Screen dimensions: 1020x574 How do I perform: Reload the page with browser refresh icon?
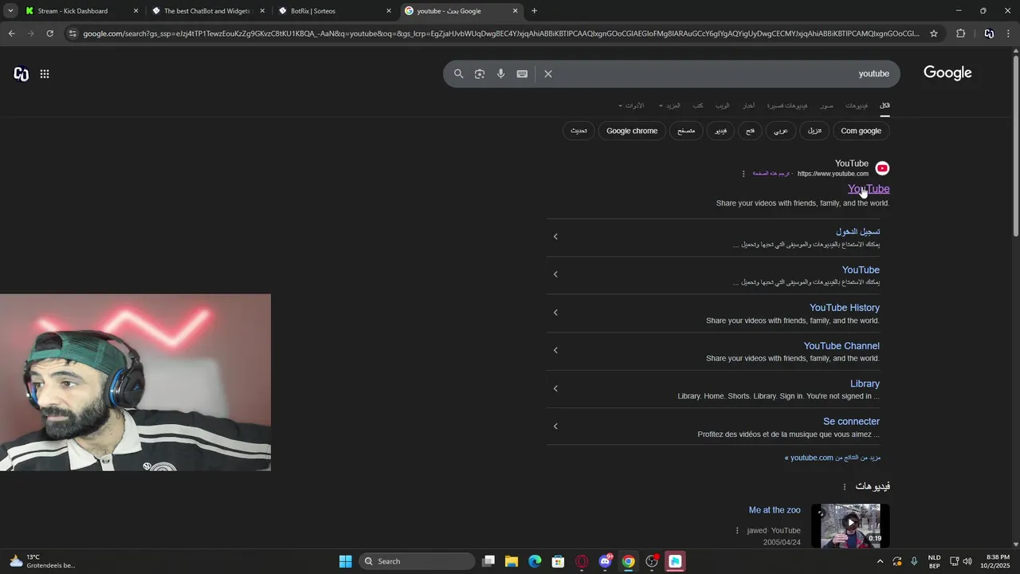coord(50,33)
